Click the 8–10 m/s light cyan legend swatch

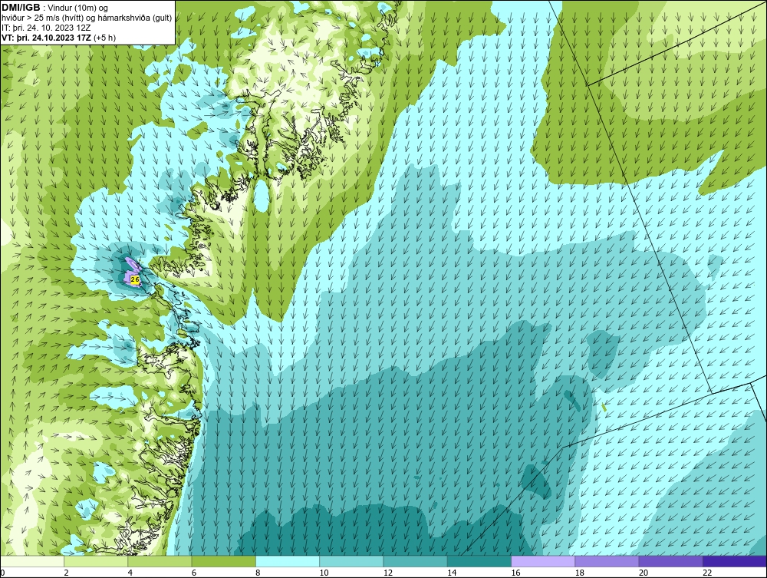(288, 561)
